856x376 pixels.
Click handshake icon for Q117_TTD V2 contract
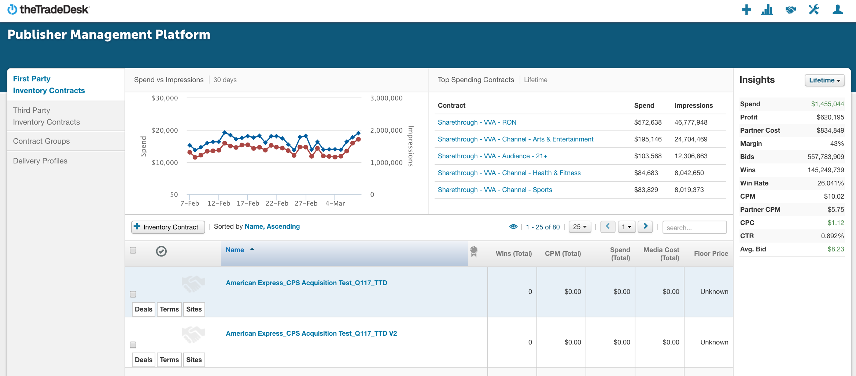tap(193, 335)
